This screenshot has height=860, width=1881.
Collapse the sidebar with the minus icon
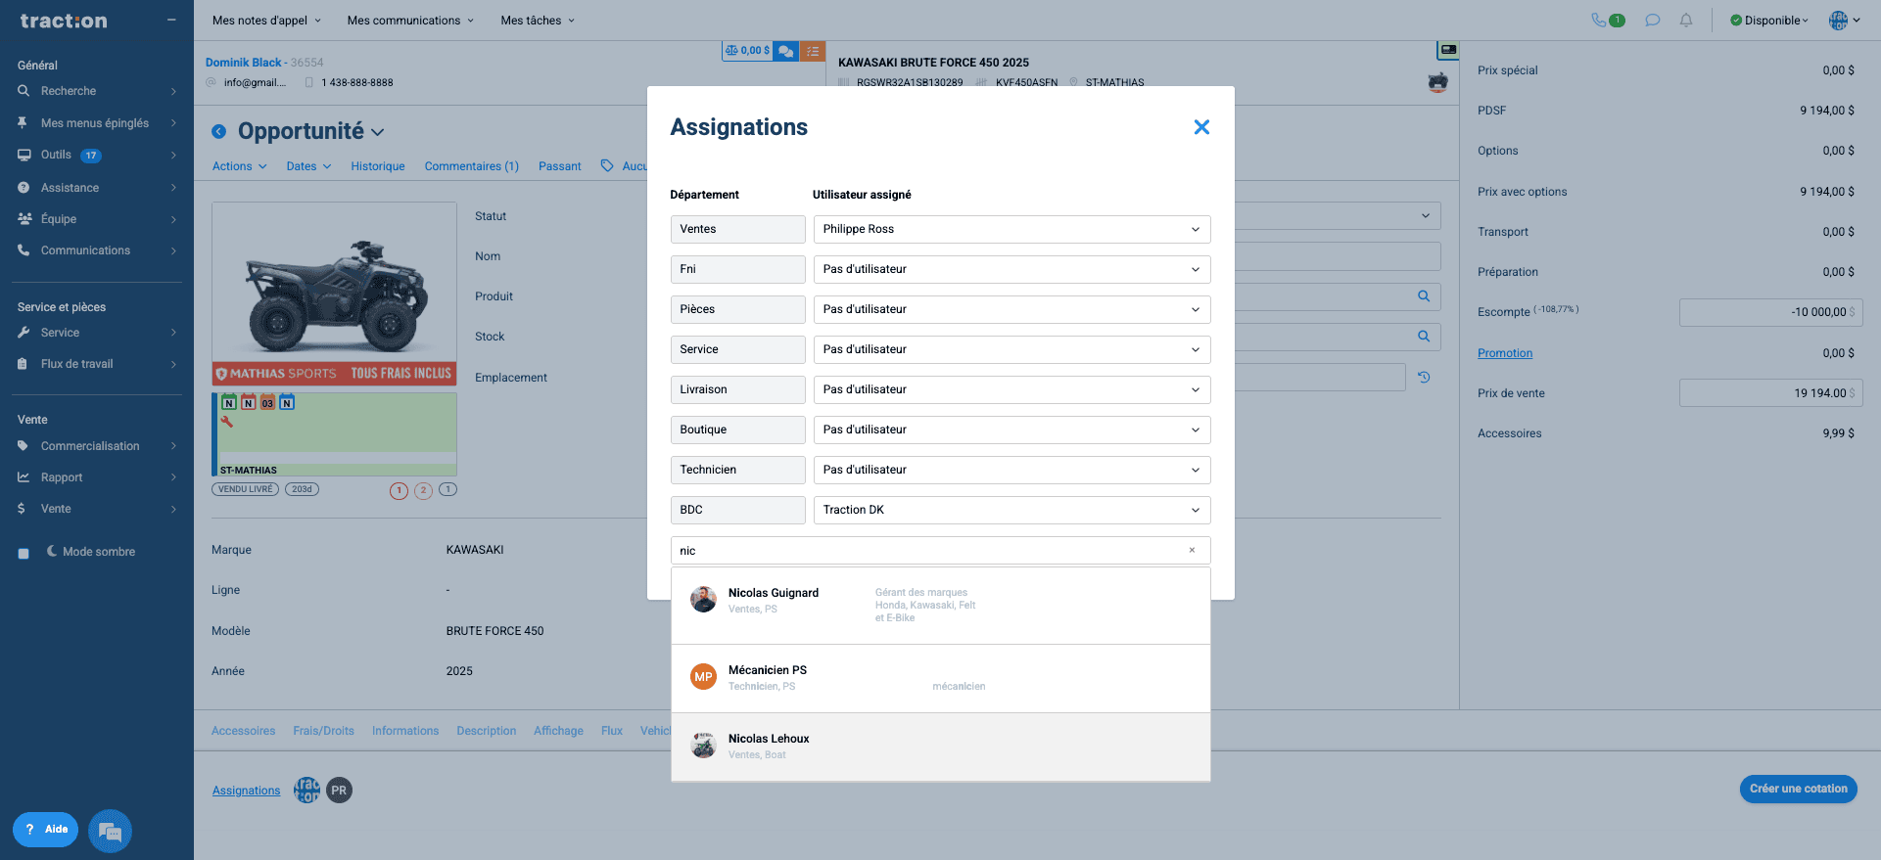click(172, 20)
